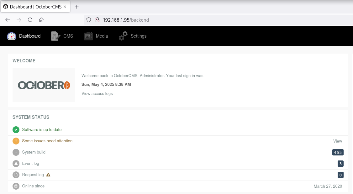Close the Dashboard | OctoberCMS tab
This screenshot has height=194, width=353.
(65, 7)
